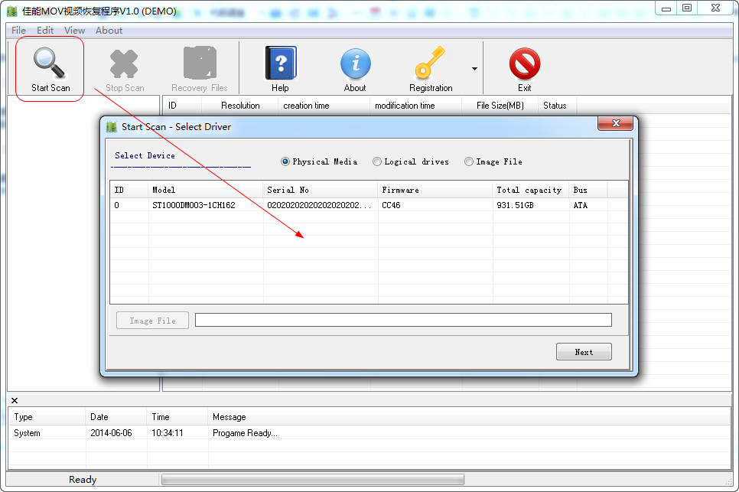Click the Total capacity column header
The width and height of the screenshot is (739, 492).
point(531,190)
